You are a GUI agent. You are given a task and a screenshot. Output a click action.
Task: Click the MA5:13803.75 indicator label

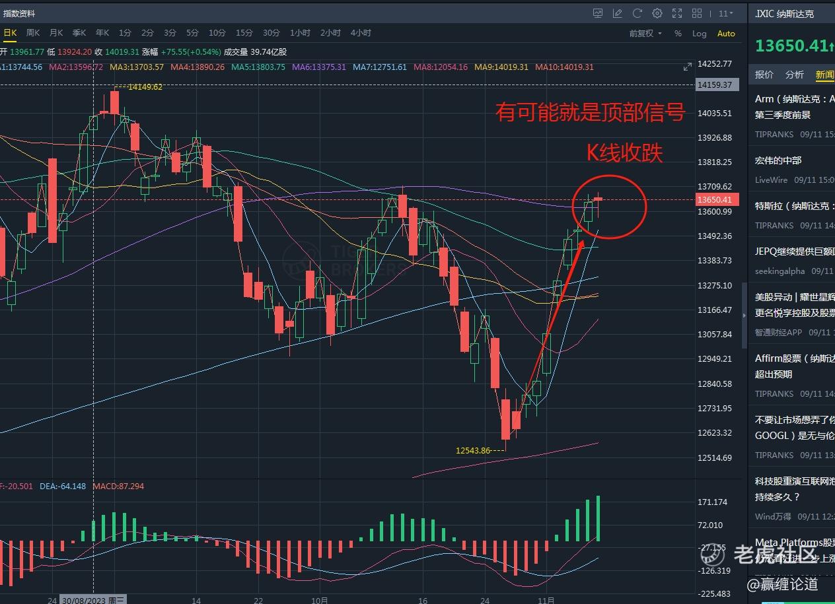coord(258,67)
